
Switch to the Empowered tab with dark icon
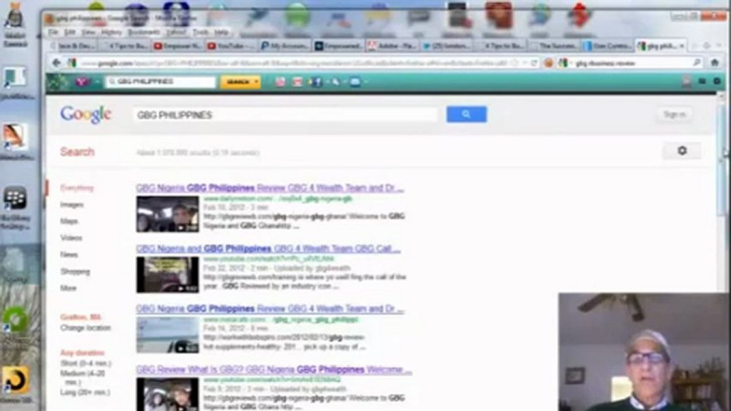pos(338,46)
